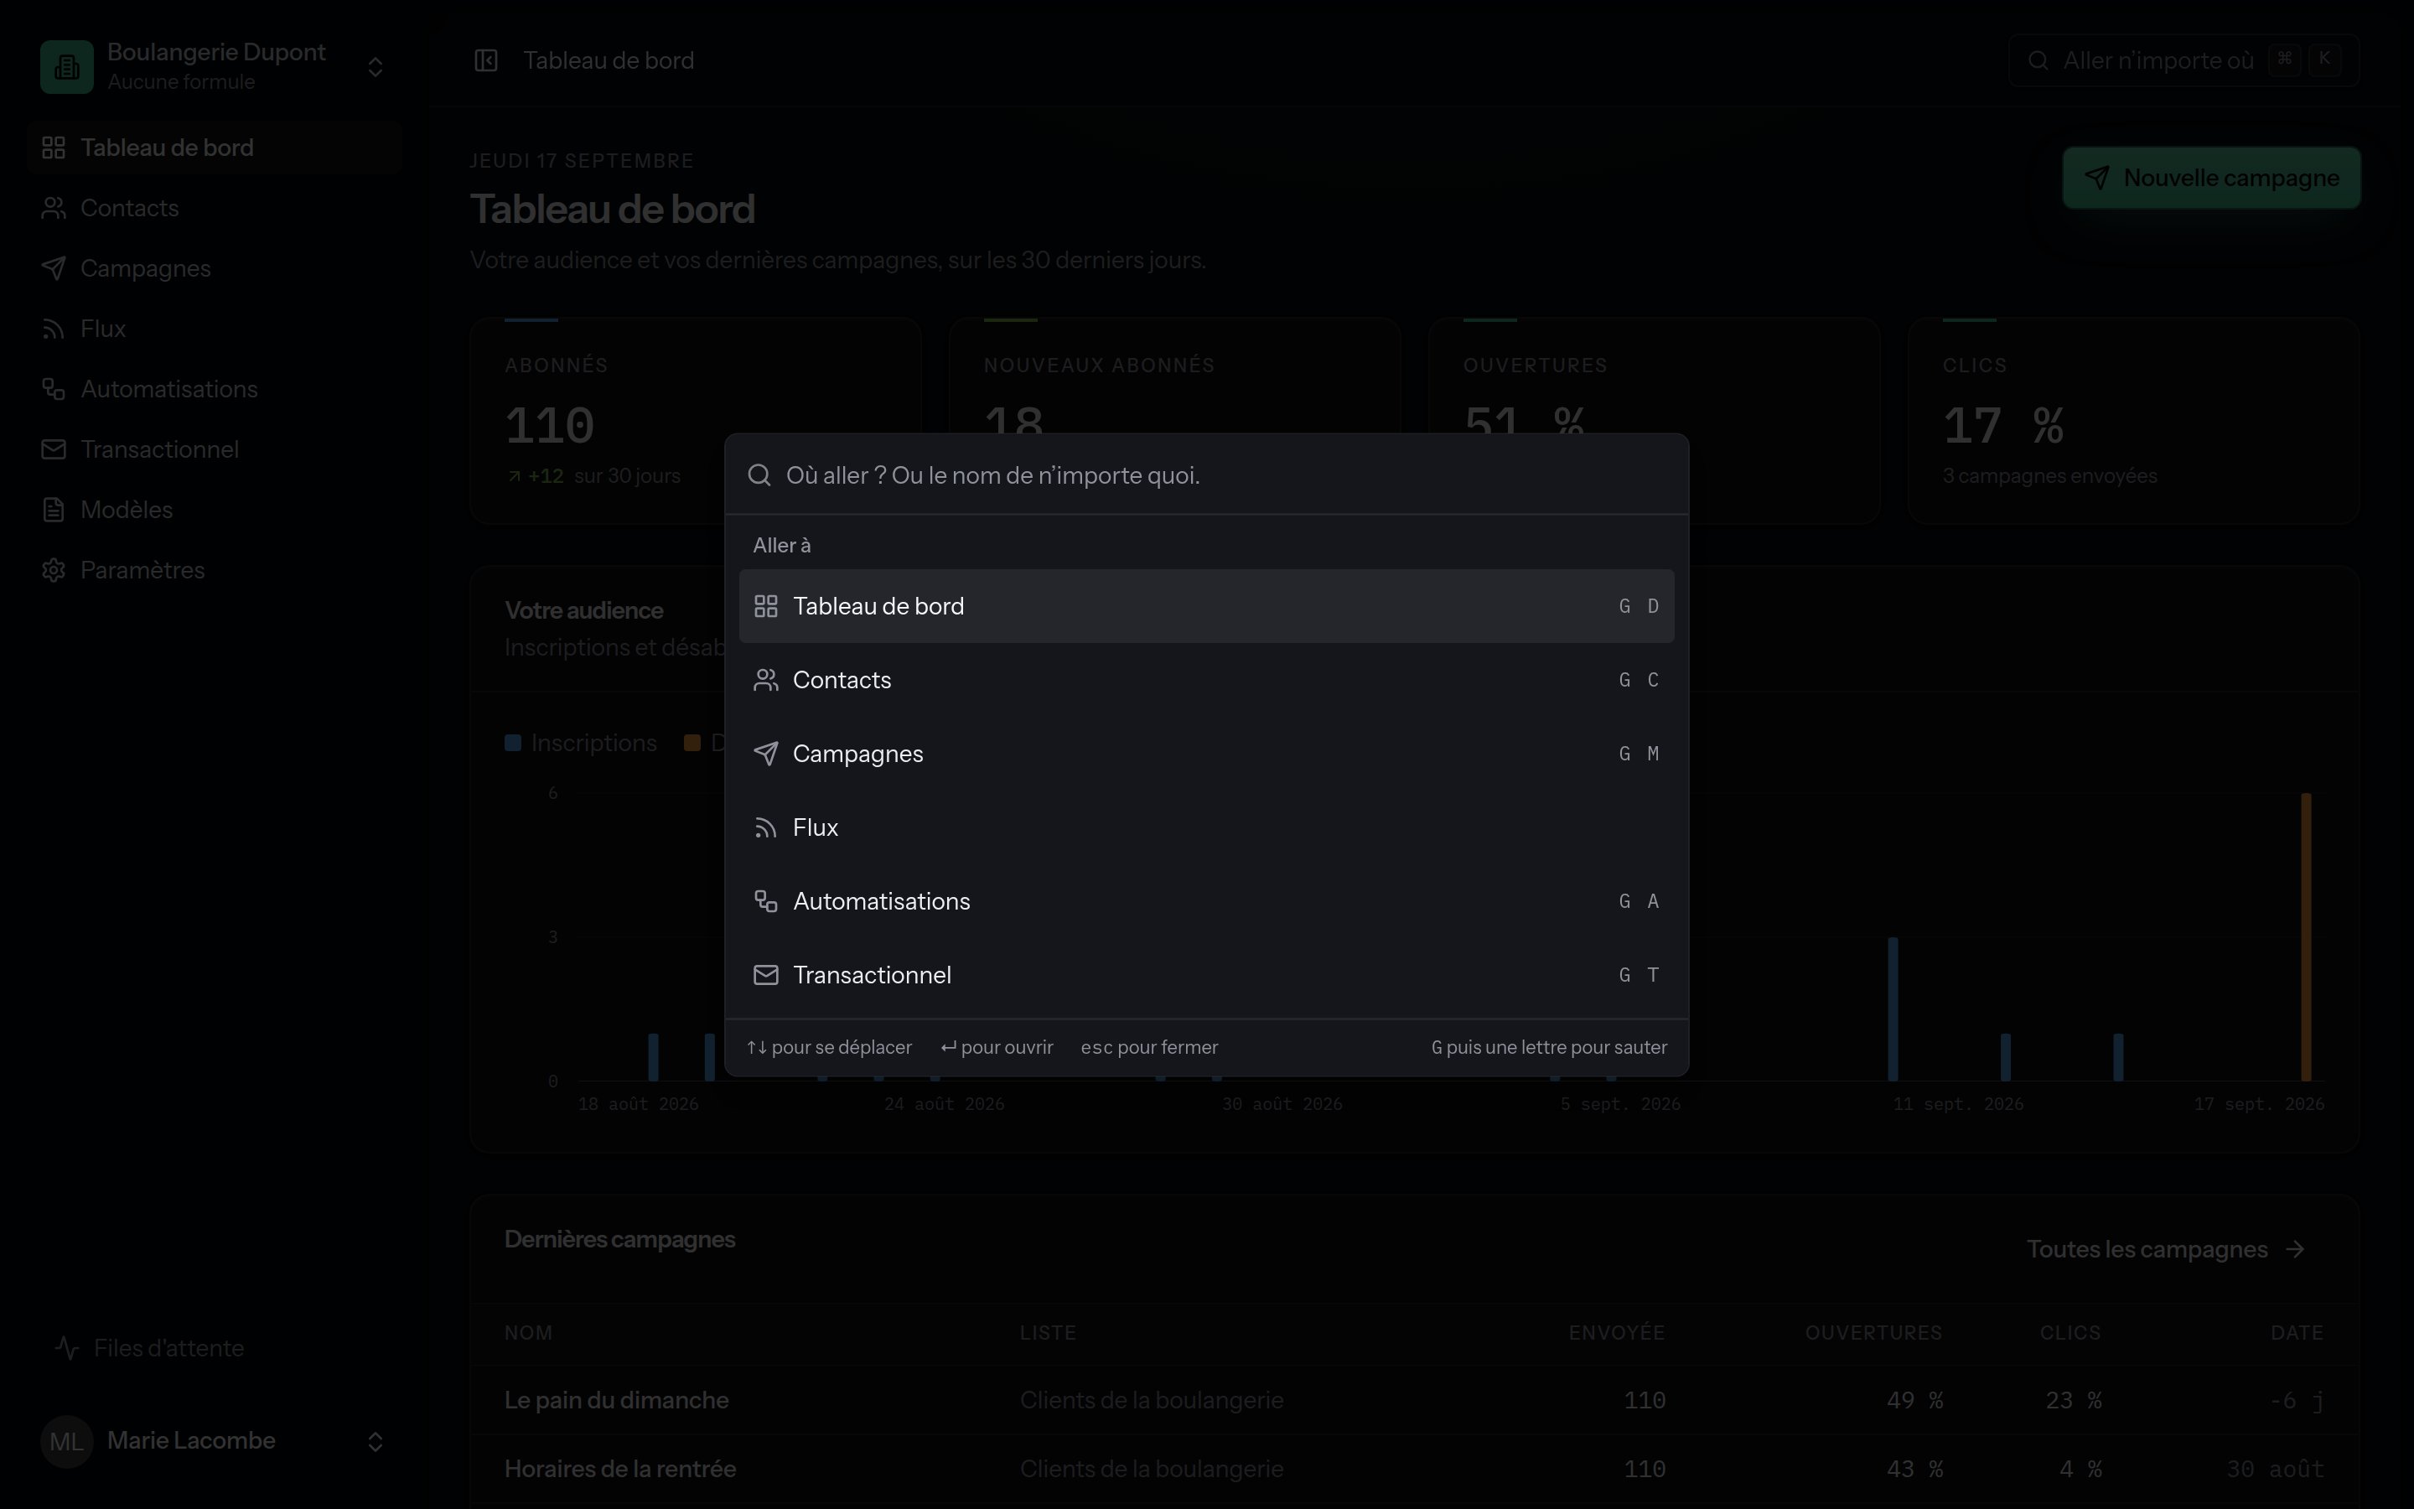Image resolution: width=2414 pixels, height=1509 pixels.
Task: Open Modèles from the sidebar
Action: coord(215,510)
